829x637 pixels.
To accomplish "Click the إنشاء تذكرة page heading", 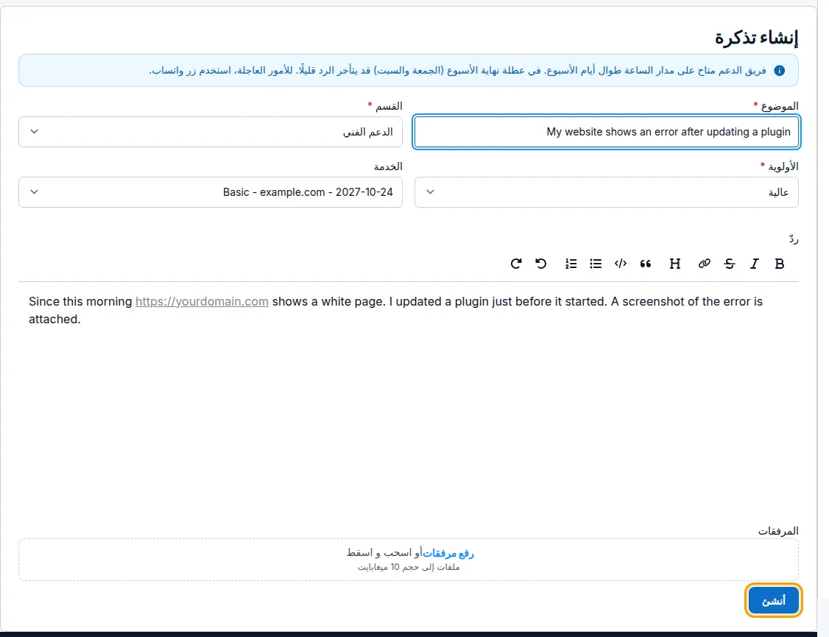I will tap(757, 38).
